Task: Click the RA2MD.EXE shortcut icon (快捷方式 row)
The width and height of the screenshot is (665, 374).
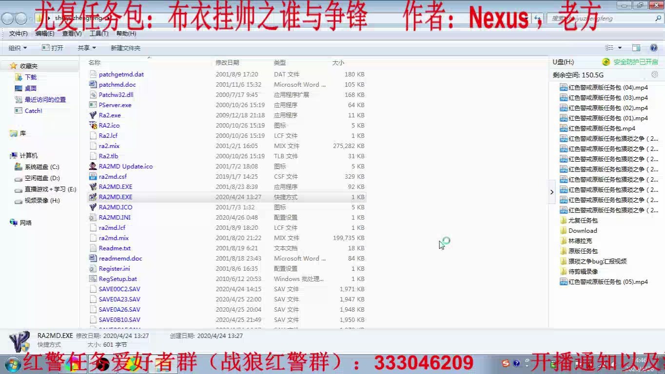Action: [x=93, y=197]
